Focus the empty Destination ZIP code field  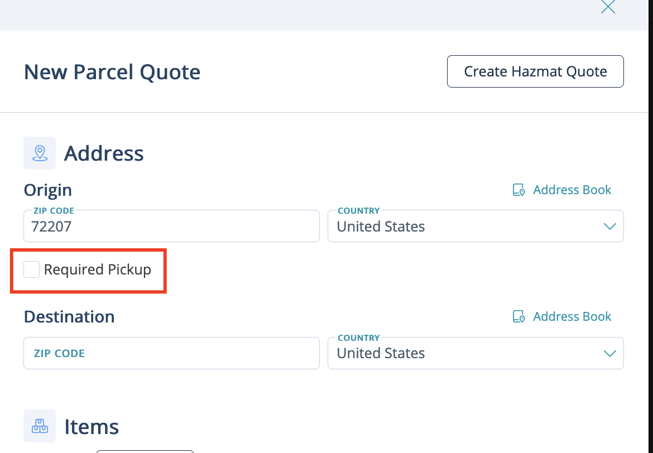[x=171, y=353]
